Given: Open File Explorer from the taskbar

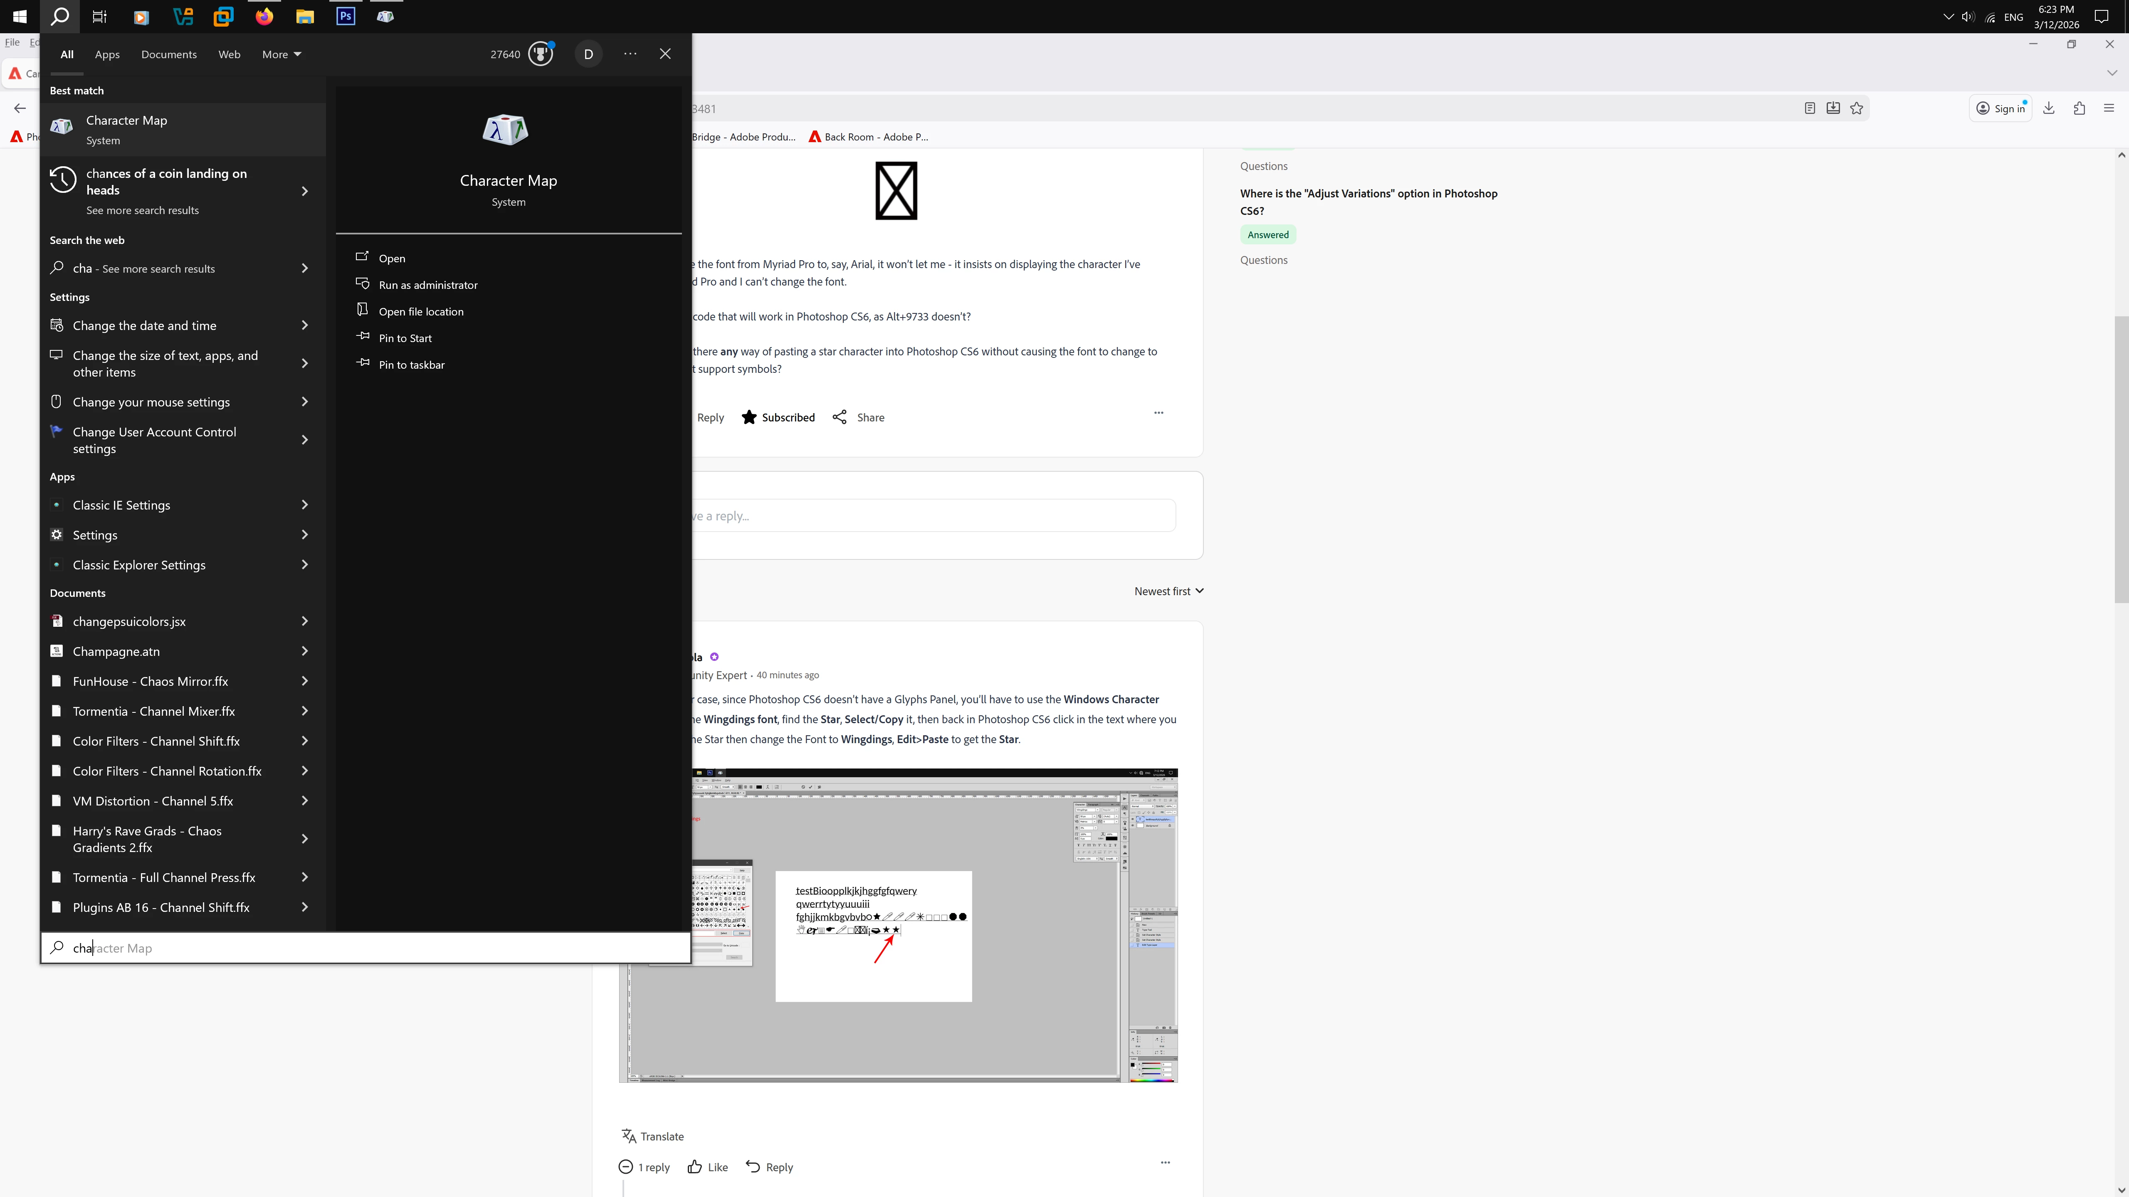Looking at the screenshot, I should pyautogui.click(x=305, y=17).
